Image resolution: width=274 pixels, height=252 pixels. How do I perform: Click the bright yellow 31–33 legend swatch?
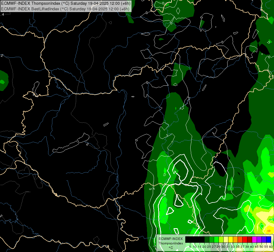click(x=231, y=240)
